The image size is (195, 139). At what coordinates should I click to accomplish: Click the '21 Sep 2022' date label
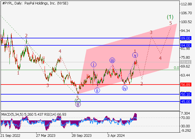10,136
